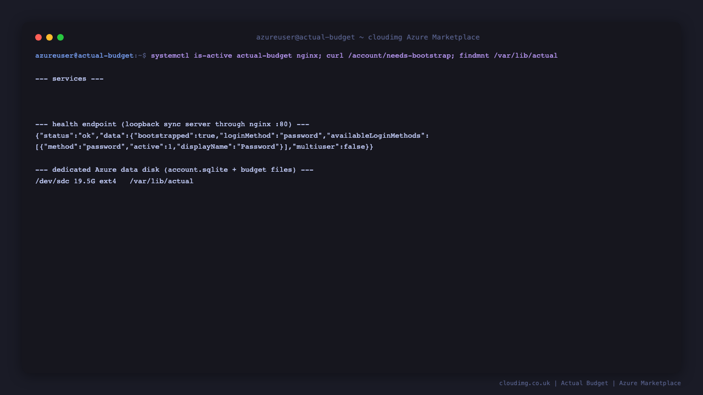
Task: Click the cloudimg.co.uk footer text
Action: pos(525,383)
